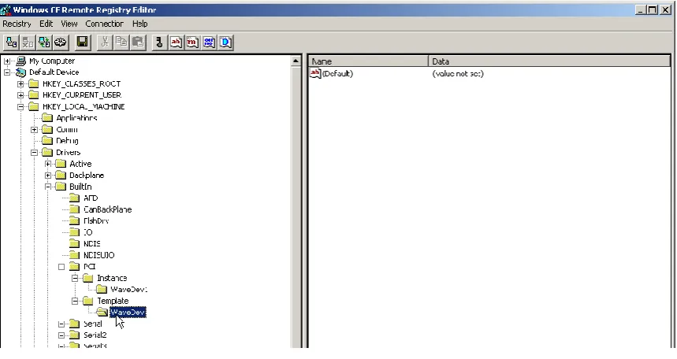Click the new string value 'ab' icon

(x=176, y=43)
